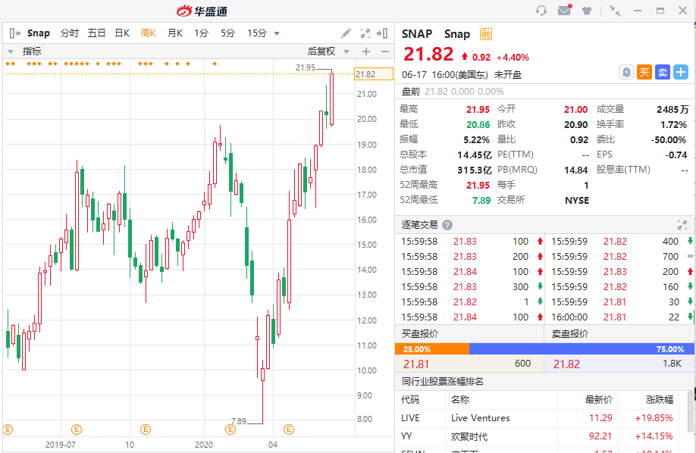
Task: Add SNAP to watchlist plus icon
Action: [x=681, y=72]
